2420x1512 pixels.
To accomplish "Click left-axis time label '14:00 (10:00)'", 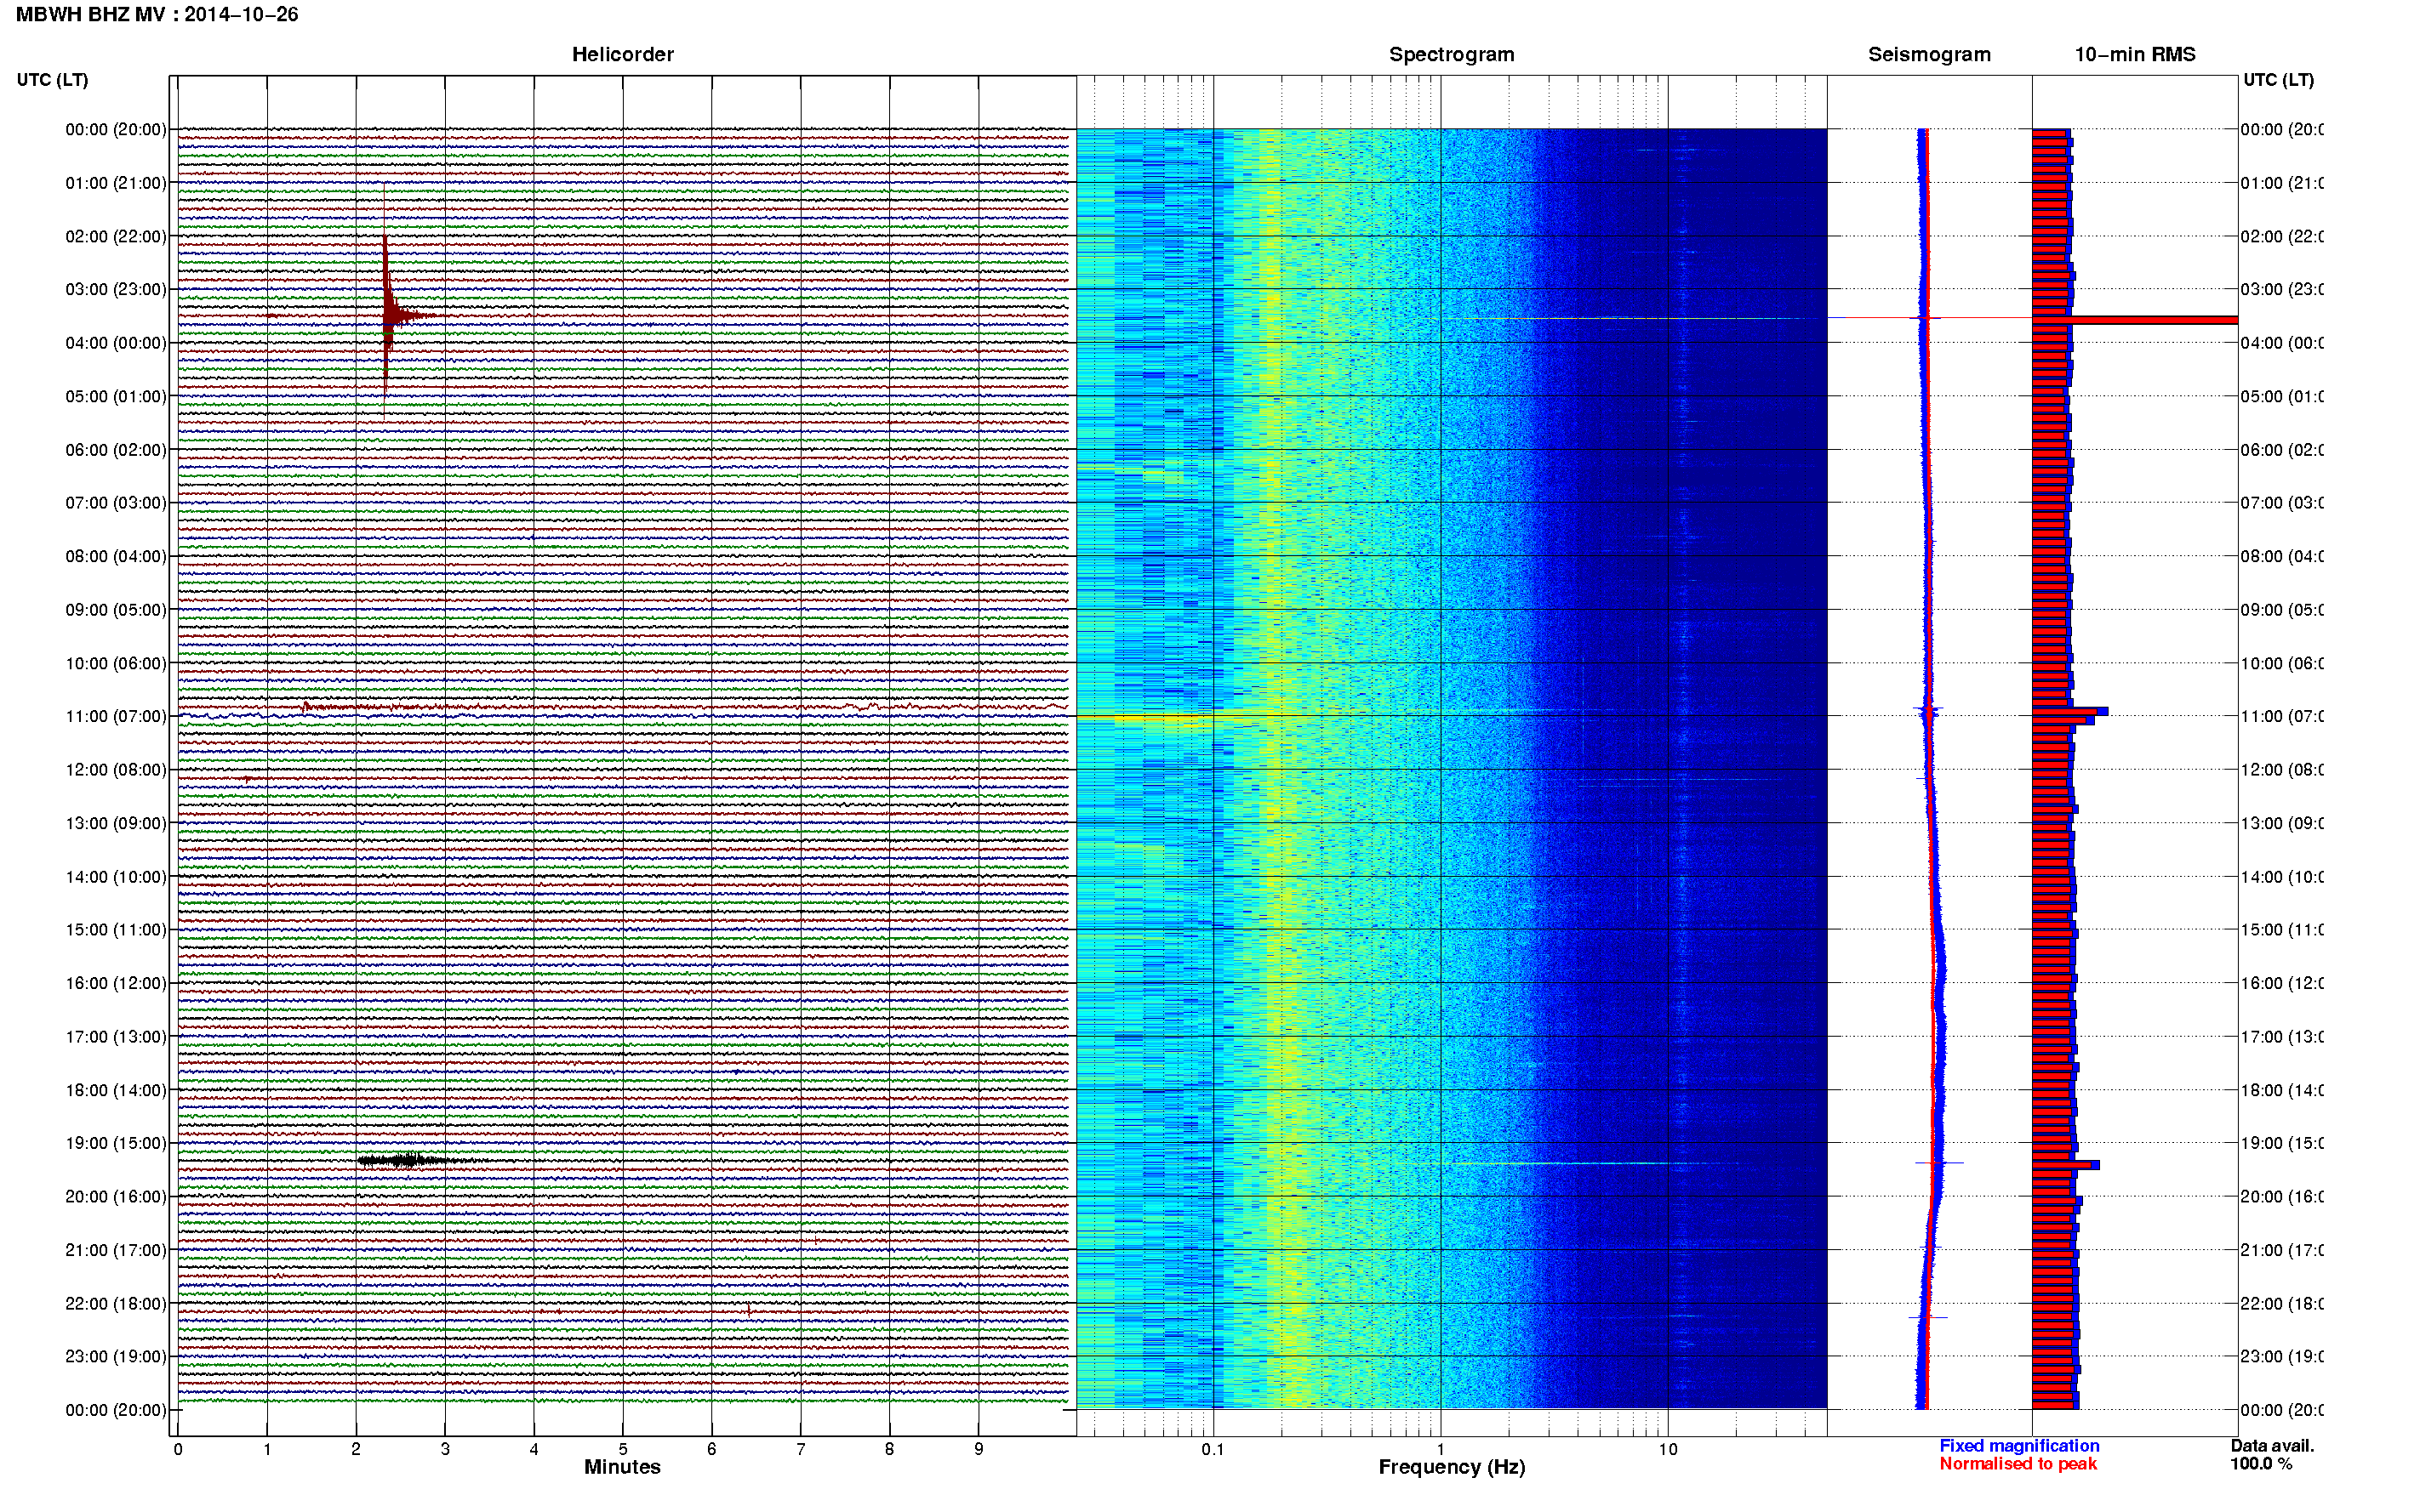I will pos(116,877).
